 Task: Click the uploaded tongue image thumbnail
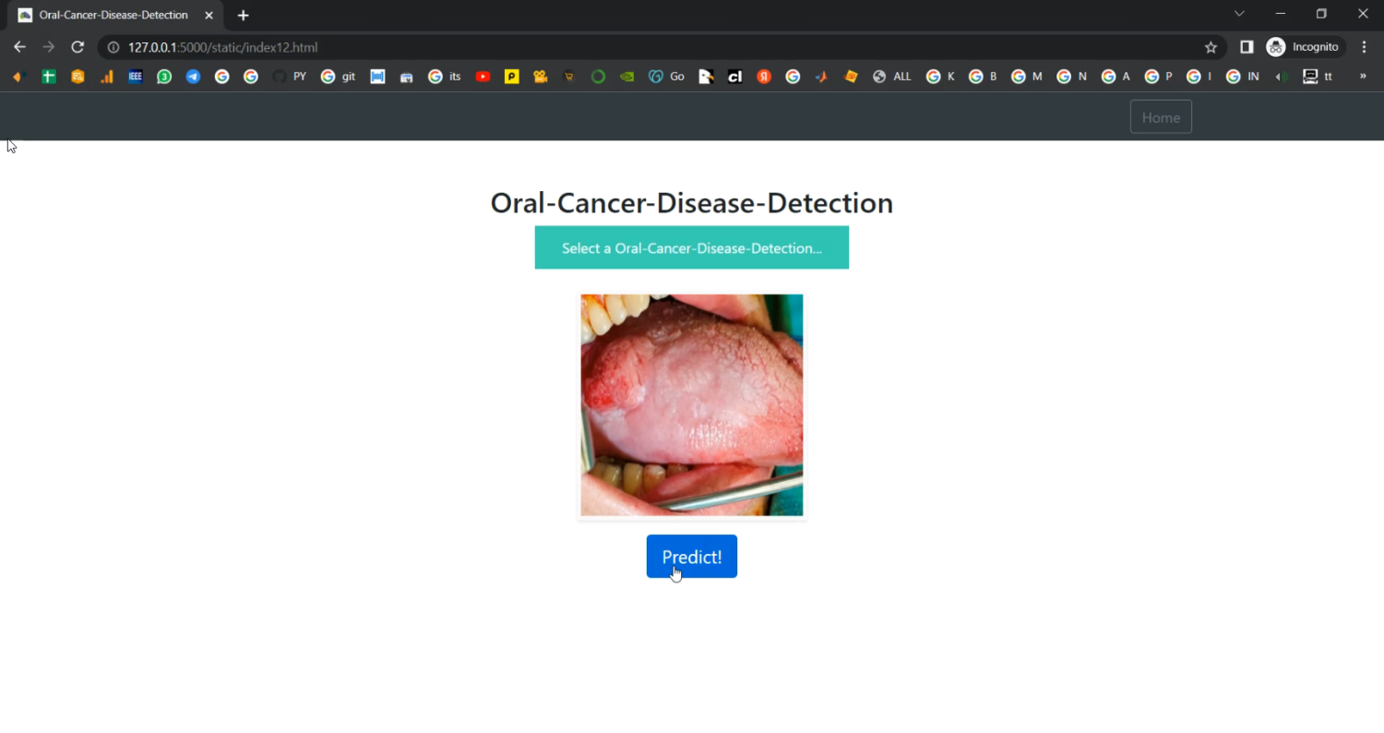coord(691,405)
